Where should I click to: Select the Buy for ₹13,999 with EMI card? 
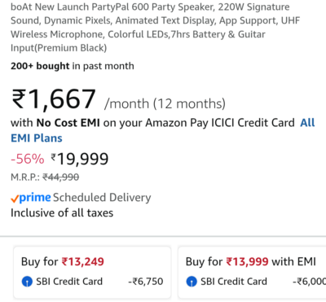pos(252,273)
